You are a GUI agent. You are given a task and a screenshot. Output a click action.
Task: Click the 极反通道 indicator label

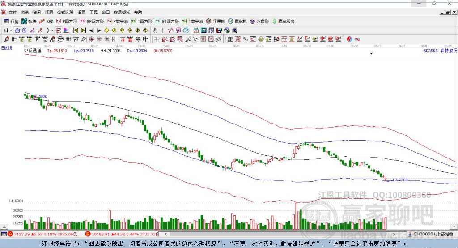tap(33, 51)
